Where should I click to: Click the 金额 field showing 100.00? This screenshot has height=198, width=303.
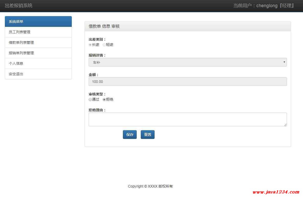coord(188,82)
